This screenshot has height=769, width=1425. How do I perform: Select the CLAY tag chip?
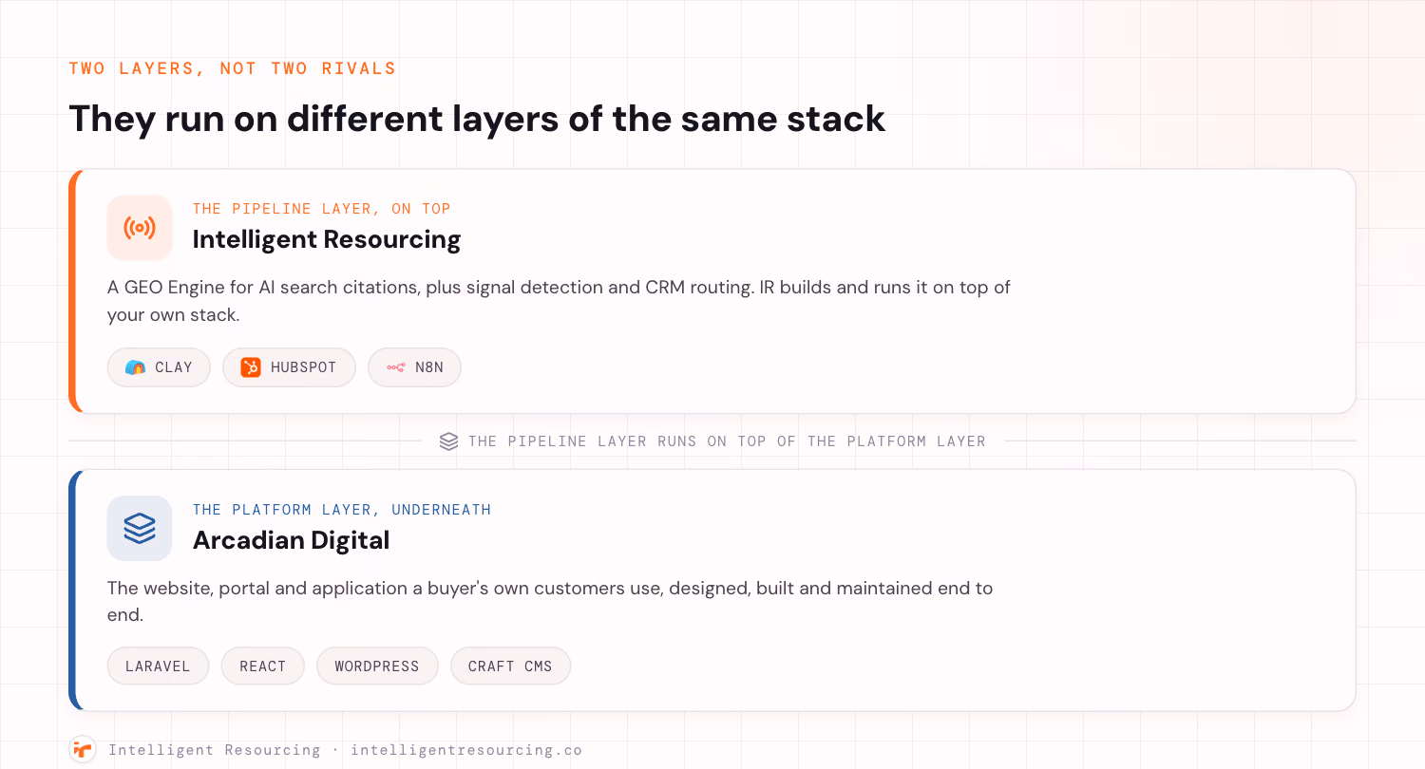159,367
